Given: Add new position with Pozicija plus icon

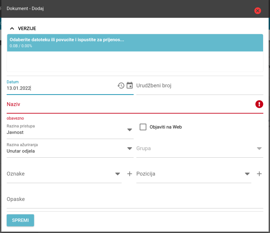Looking at the screenshot, I should pos(259,174).
